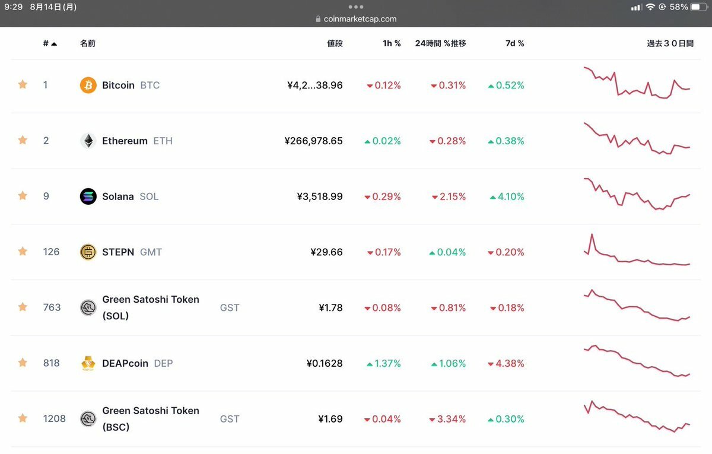The width and height of the screenshot is (712, 454).
Task: Click rank number 818
Action: coord(52,363)
